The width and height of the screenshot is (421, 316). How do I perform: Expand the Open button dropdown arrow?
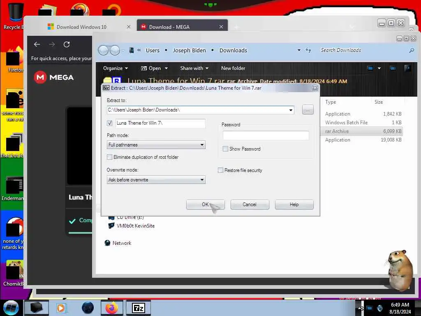pyautogui.click(x=166, y=68)
